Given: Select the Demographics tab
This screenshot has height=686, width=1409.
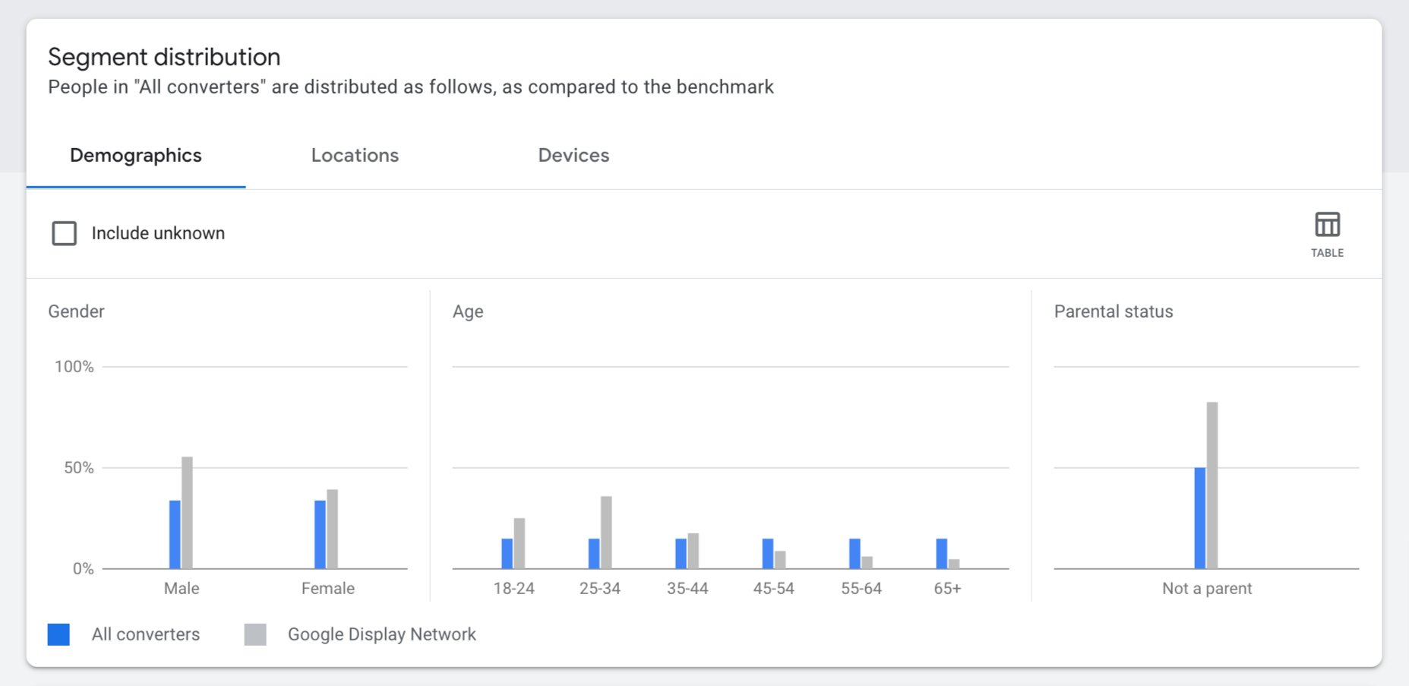Looking at the screenshot, I should pyautogui.click(x=136, y=155).
